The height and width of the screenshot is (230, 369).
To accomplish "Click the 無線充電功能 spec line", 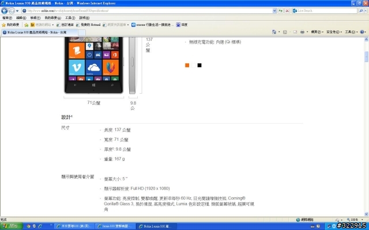I will (x=215, y=42).
